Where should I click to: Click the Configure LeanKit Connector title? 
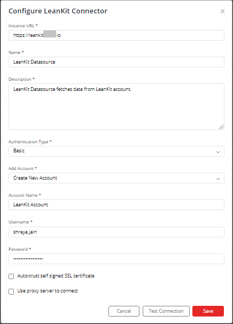point(58,11)
